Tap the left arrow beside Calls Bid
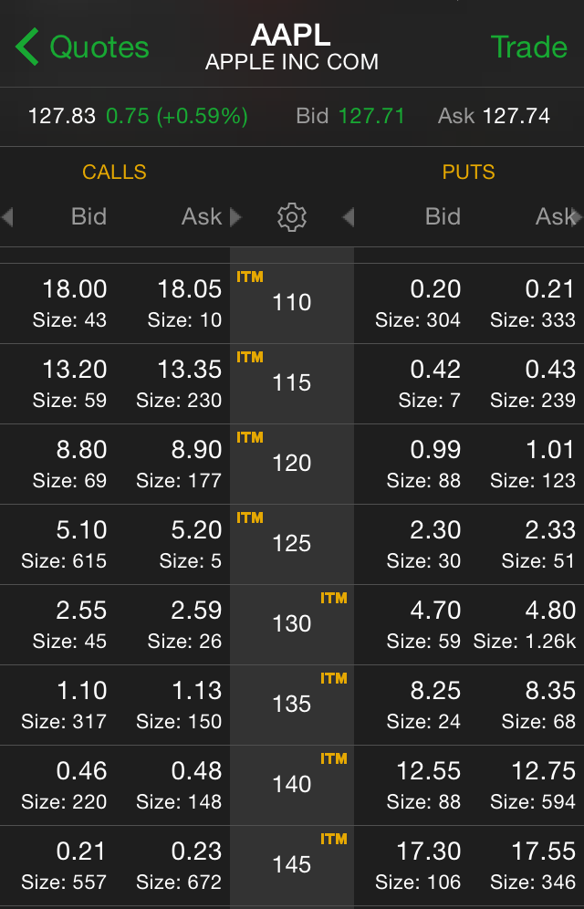Screen dimensions: 584x909 click(x=7, y=217)
